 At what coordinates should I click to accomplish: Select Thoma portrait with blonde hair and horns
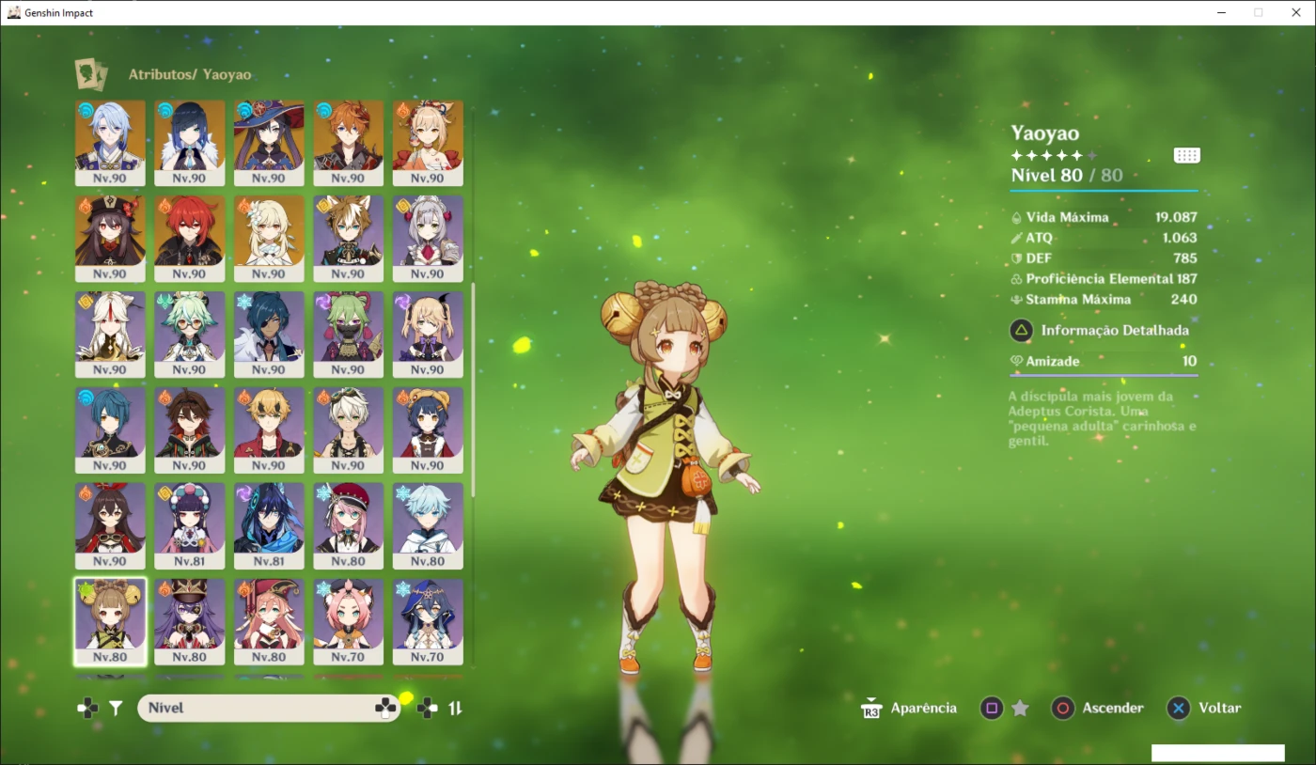point(269,430)
